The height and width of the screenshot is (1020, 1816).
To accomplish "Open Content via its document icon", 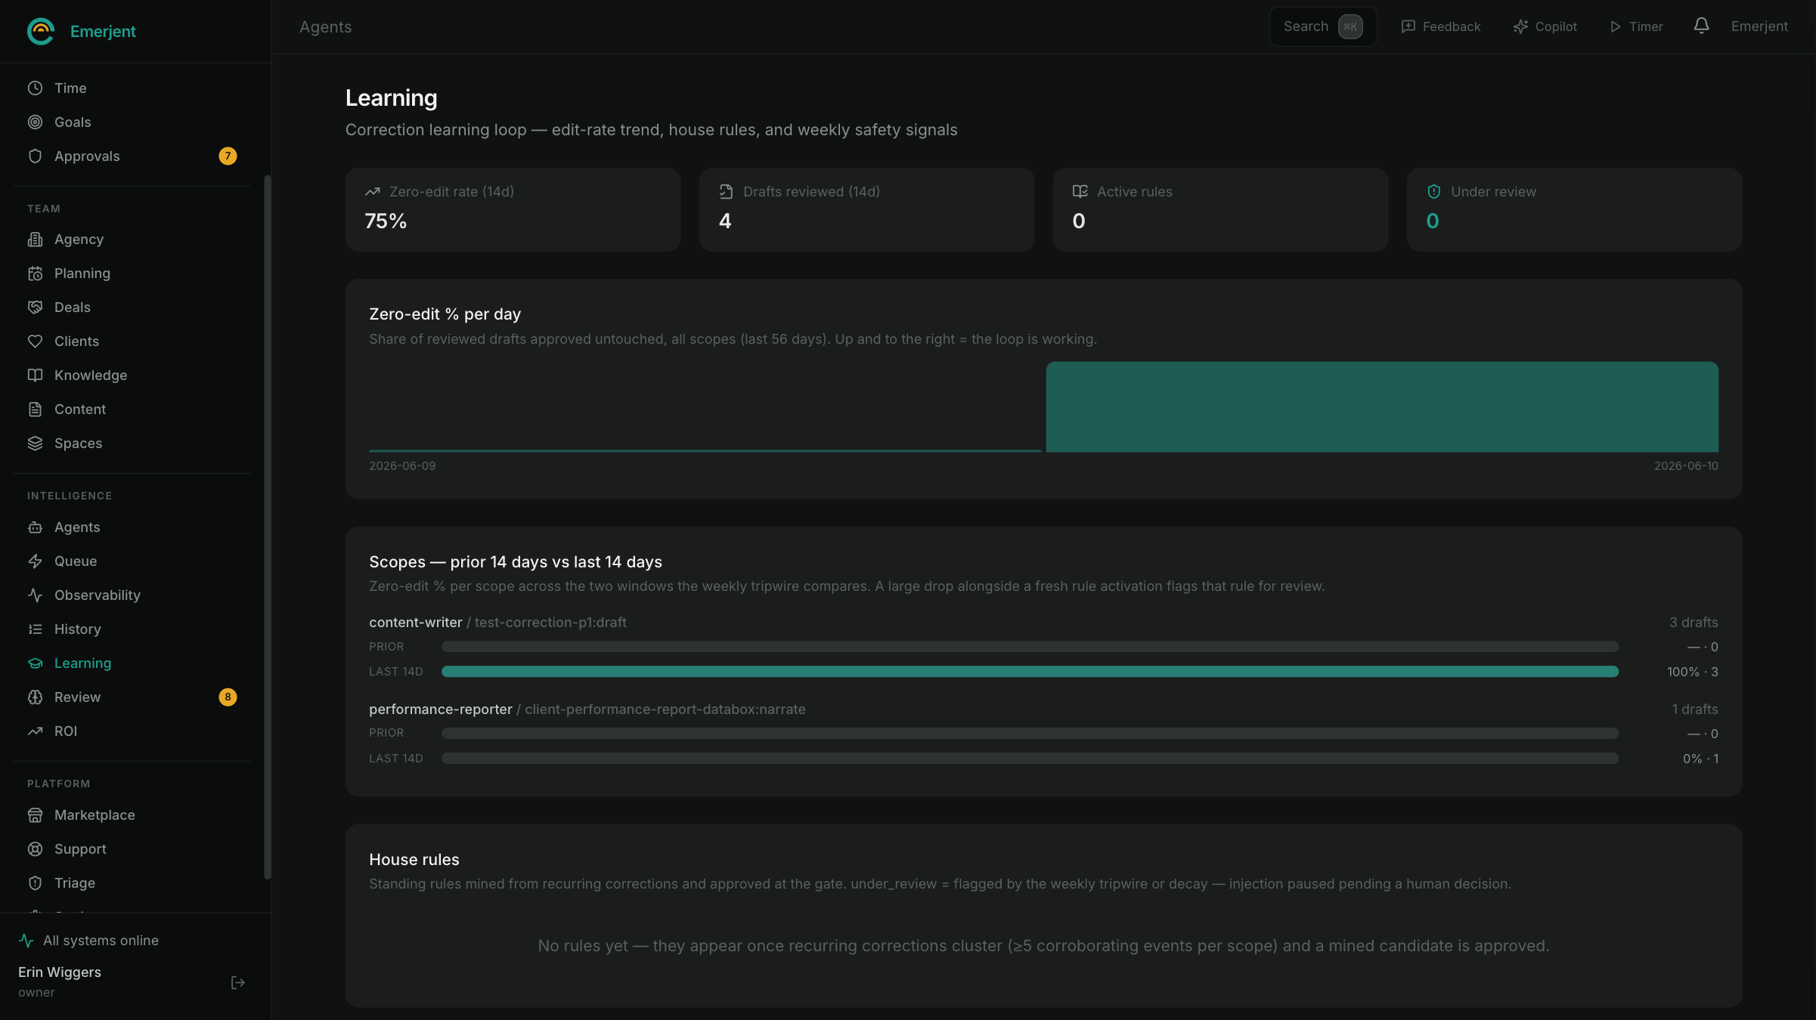I will (35, 409).
